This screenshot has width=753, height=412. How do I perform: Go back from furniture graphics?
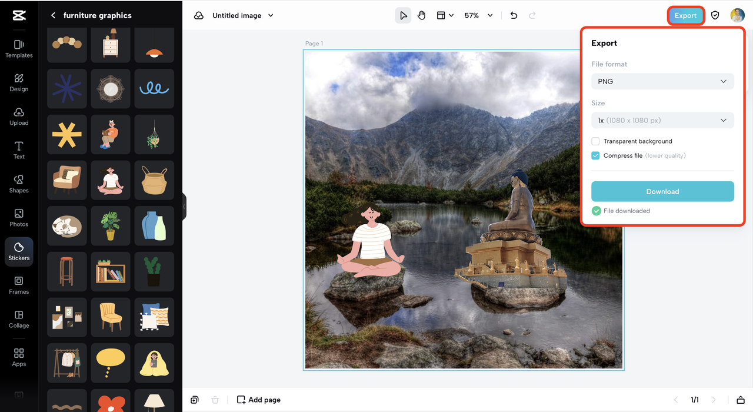54,15
